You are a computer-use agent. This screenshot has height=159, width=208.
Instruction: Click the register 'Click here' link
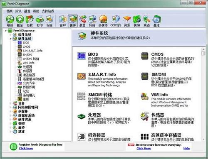pyautogui.click(x=26, y=148)
